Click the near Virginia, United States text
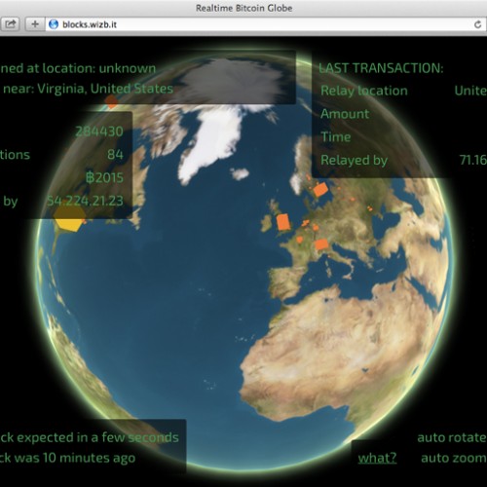 (88, 89)
